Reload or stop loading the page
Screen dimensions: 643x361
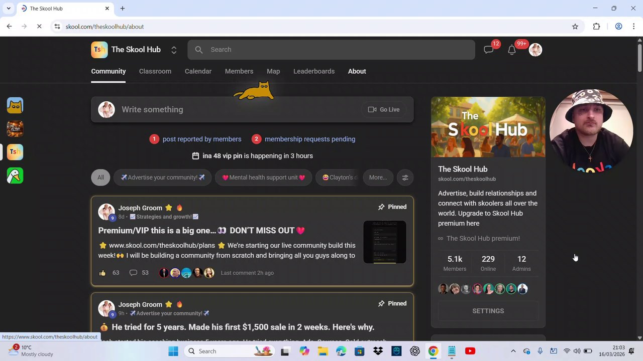pos(39,27)
